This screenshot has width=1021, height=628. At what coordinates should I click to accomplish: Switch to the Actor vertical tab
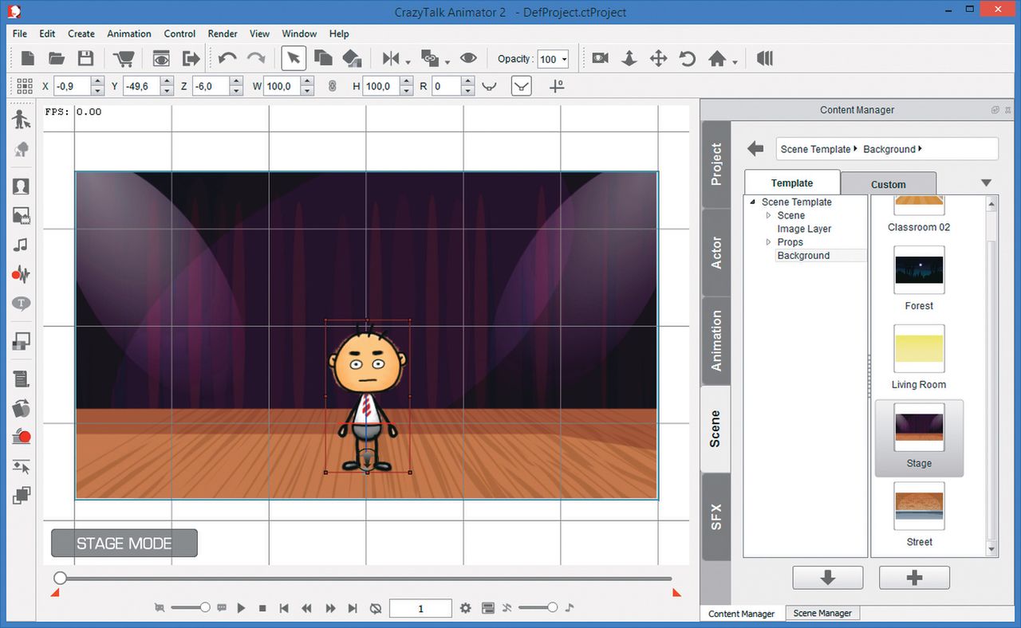[716, 252]
